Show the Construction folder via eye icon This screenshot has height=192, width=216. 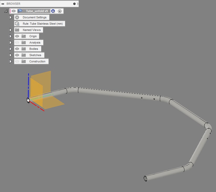17,61
